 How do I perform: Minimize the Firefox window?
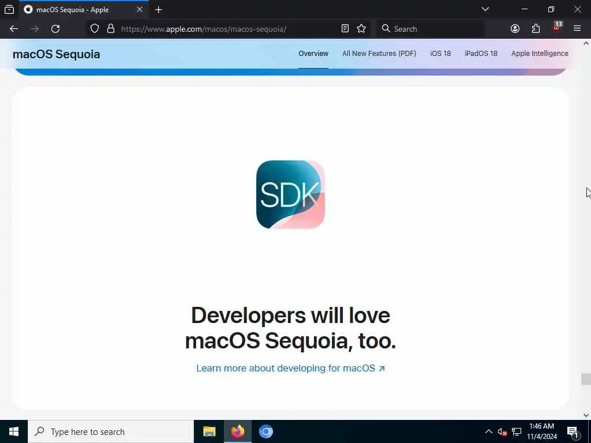(525, 9)
